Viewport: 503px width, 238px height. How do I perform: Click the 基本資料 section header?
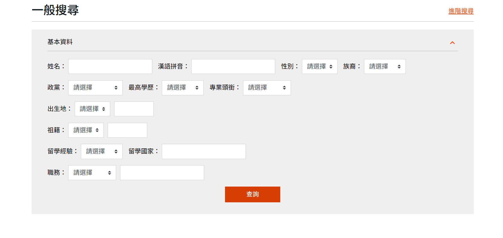(x=60, y=42)
